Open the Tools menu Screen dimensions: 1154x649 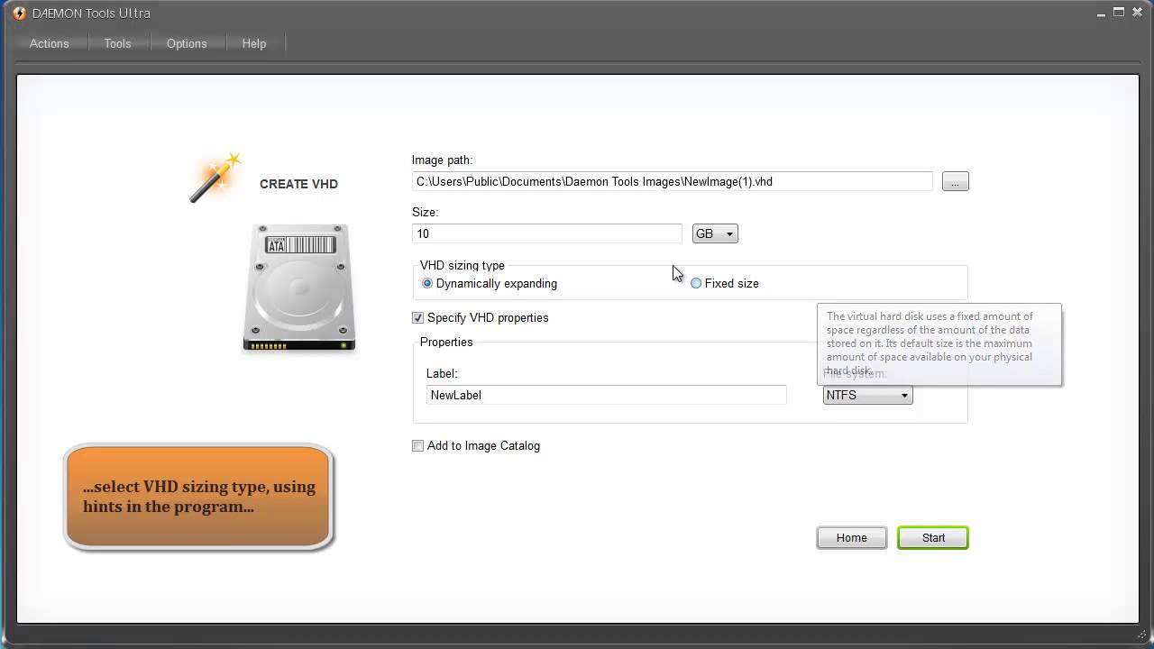tap(117, 43)
